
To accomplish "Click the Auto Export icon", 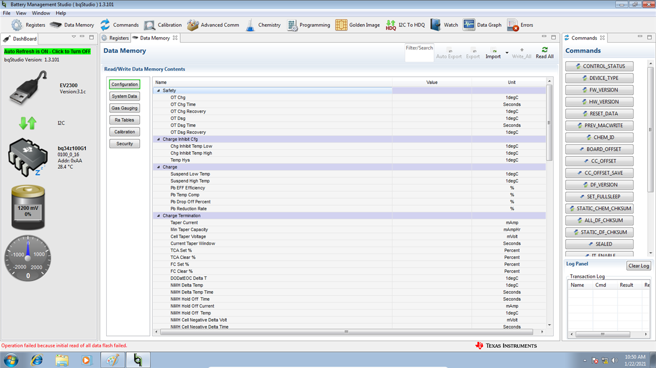I will pyautogui.click(x=449, y=51).
